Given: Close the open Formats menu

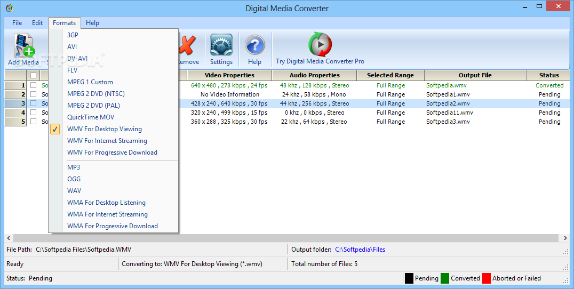Looking at the screenshot, I should coord(65,23).
